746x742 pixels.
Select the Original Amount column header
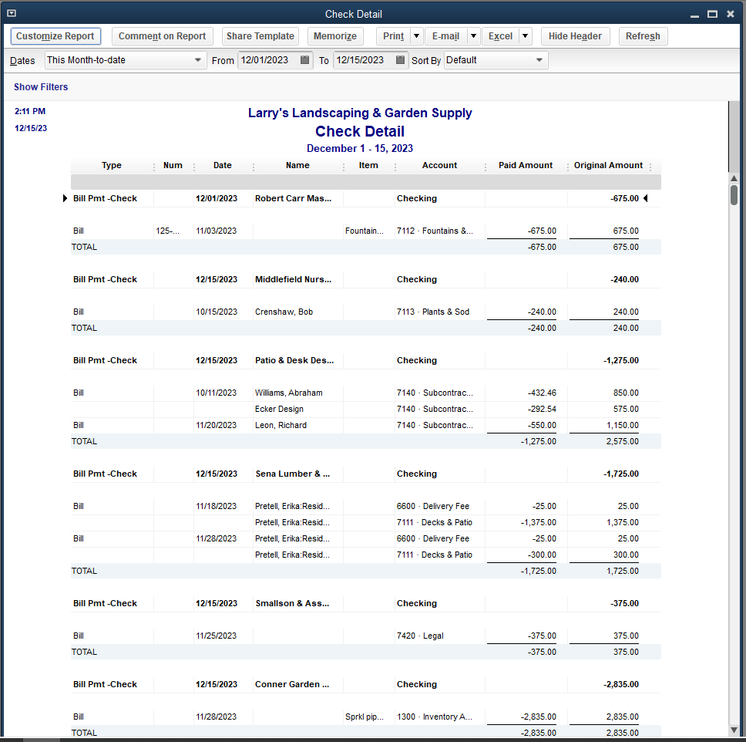click(608, 165)
